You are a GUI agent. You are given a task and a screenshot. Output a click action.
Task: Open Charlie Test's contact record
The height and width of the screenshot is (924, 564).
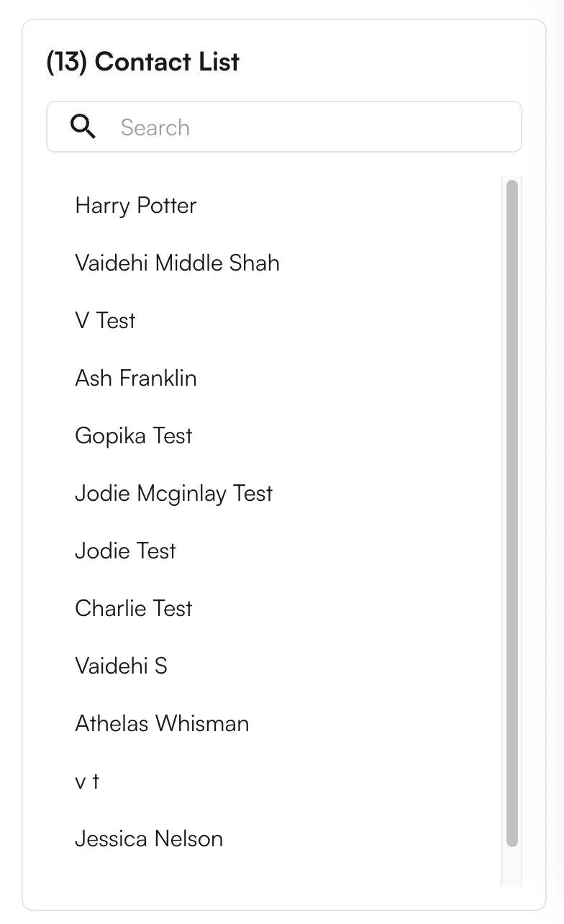coord(134,608)
